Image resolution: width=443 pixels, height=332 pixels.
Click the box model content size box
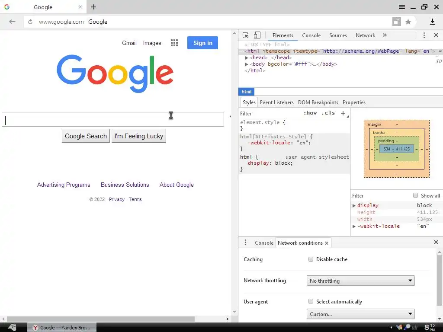(x=397, y=149)
